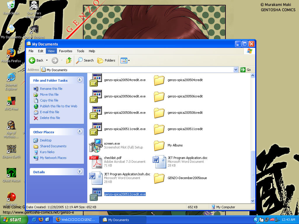Image resolution: width=299 pixels, height=224 pixels.
Task: Click the vertical scrollbar down arrow
Action: 253,201
